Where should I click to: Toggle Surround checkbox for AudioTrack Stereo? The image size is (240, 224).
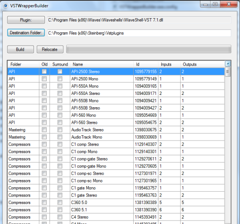60,130
